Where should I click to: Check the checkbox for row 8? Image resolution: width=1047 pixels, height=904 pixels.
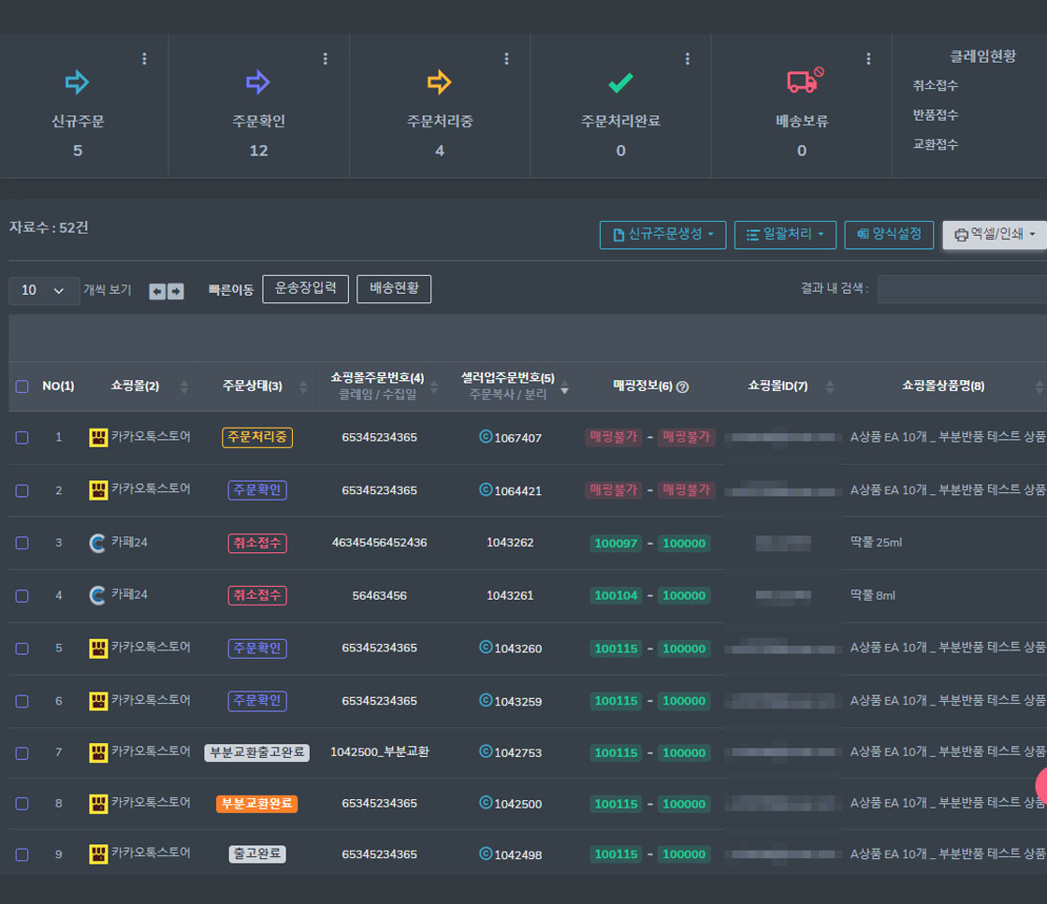[22, 804]
